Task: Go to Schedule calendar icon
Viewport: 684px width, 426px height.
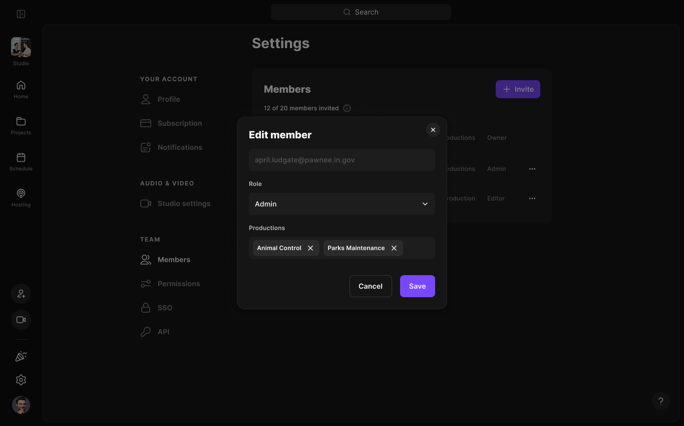Action: tap(21, 161)
